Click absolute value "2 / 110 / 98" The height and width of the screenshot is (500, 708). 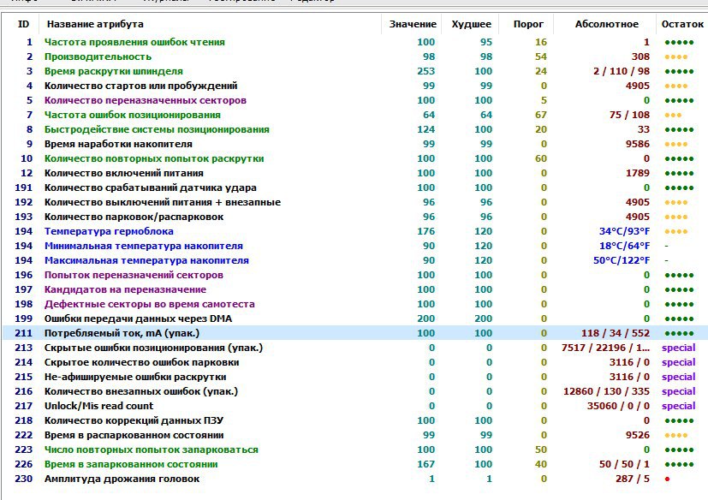click(x=622, y=71)
